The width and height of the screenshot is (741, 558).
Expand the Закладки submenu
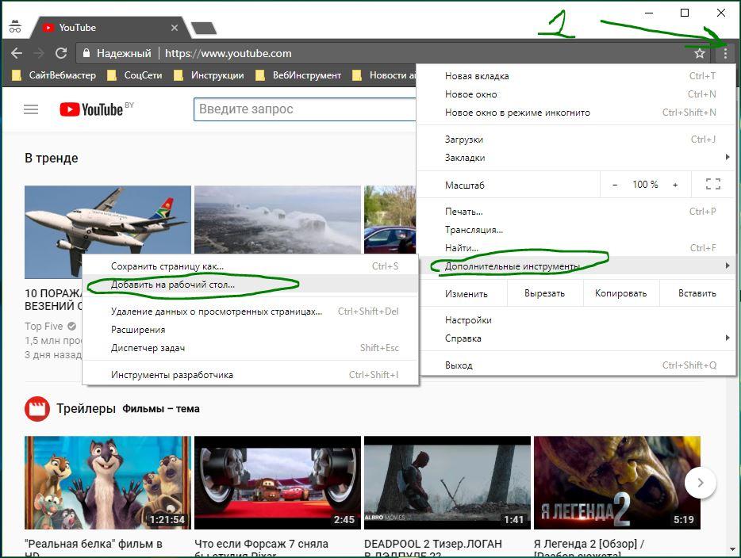576,158
